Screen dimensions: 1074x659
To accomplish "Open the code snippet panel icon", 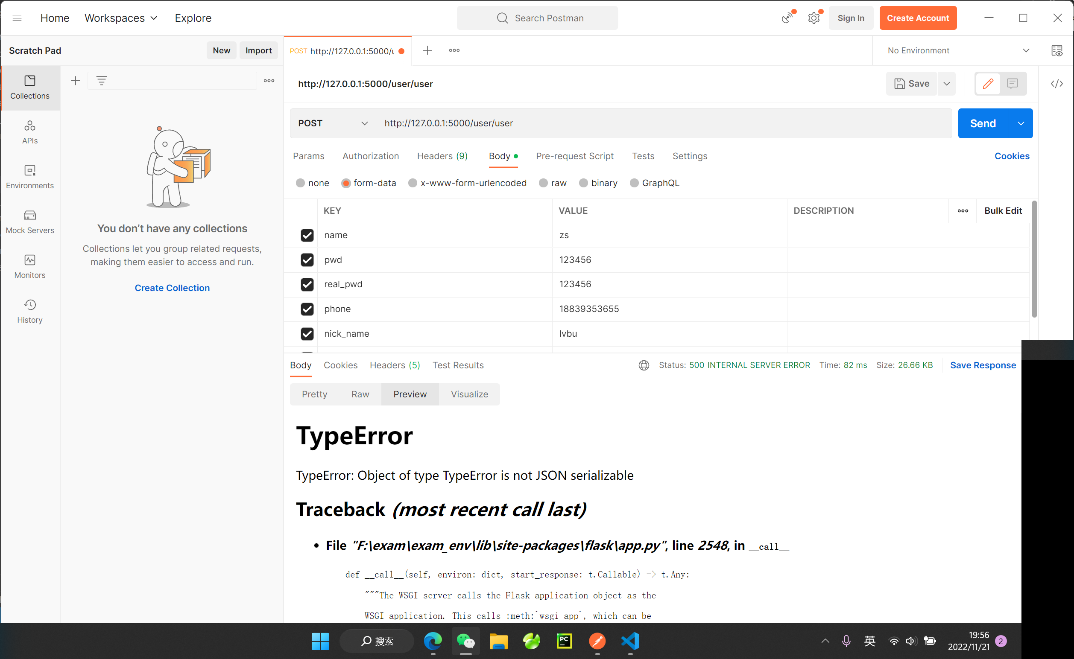I will tap(1056, 83).
